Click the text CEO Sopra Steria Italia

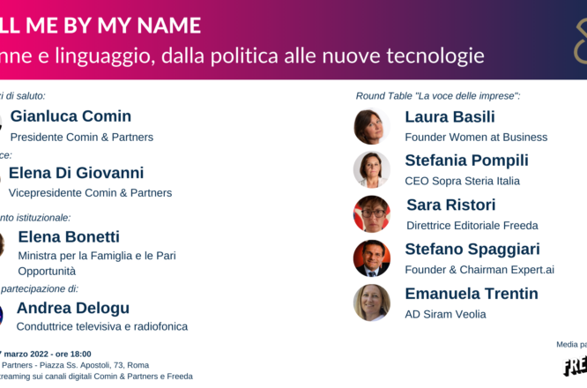click(x=463, y=181)
